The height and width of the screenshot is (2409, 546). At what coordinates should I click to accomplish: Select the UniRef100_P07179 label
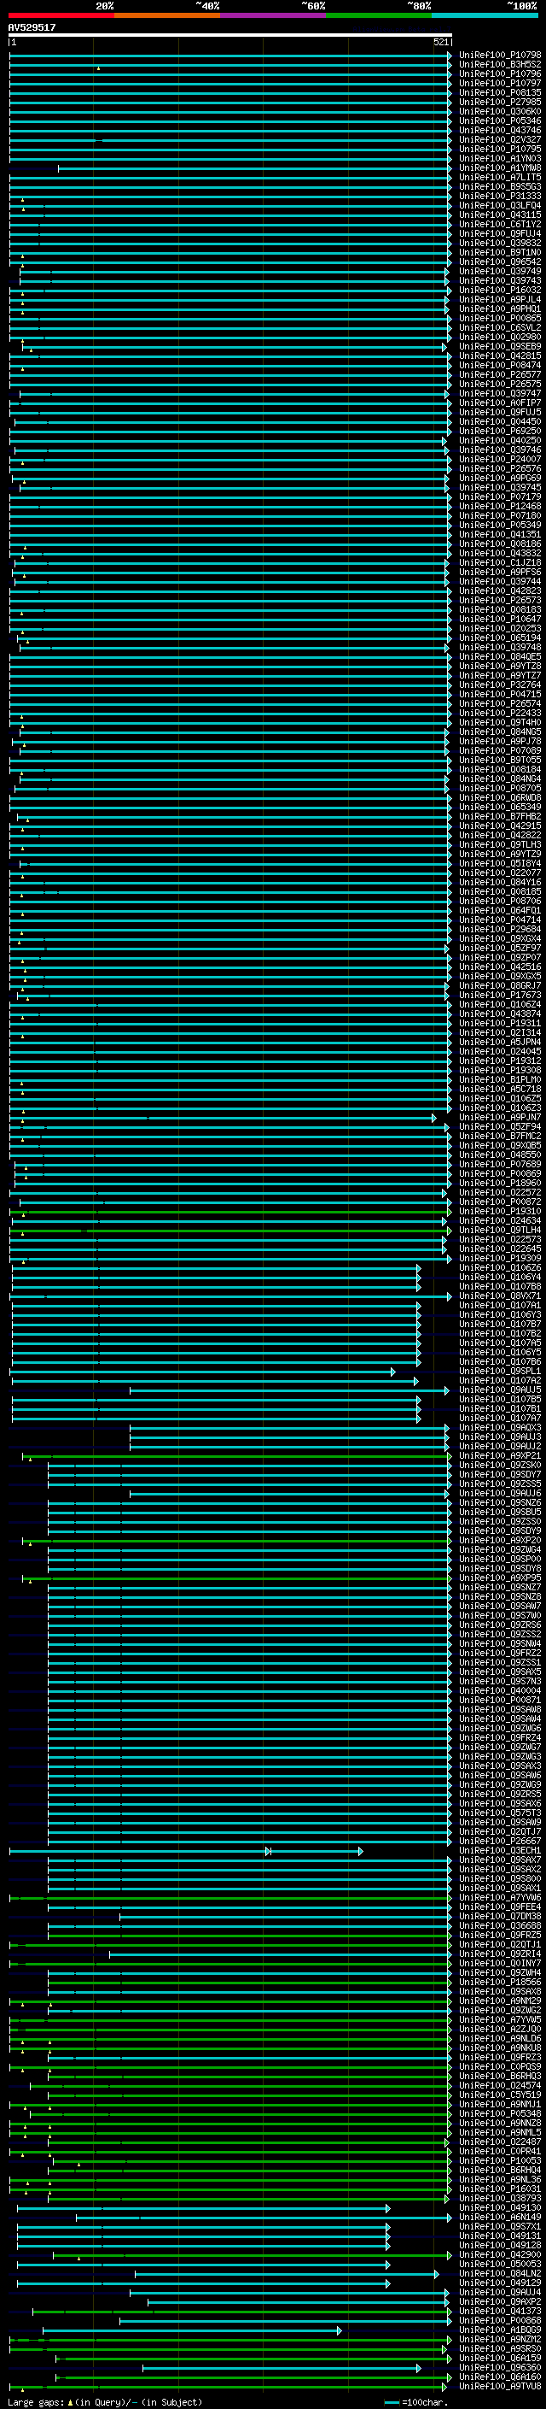pos(500,496)
